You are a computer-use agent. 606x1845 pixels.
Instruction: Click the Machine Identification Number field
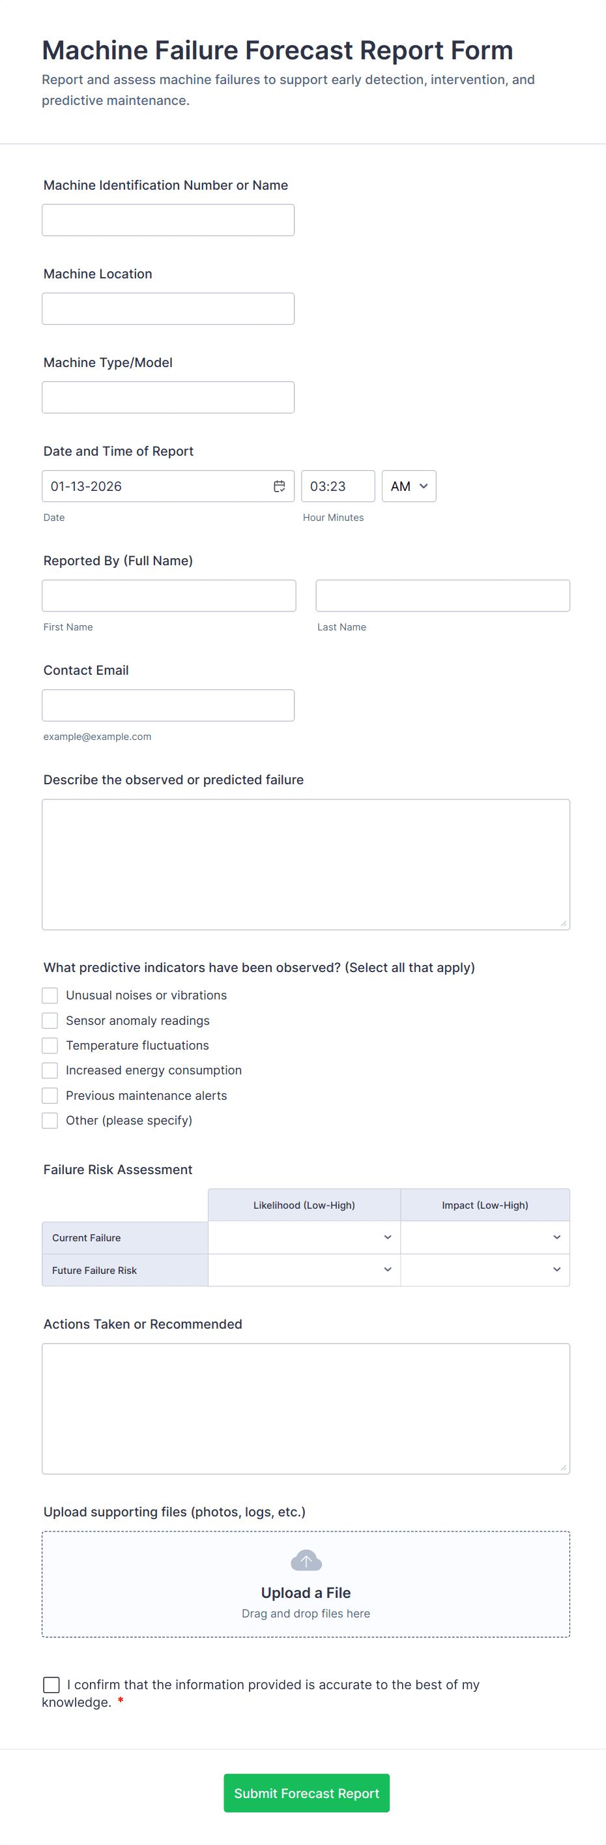coord(168,220)
